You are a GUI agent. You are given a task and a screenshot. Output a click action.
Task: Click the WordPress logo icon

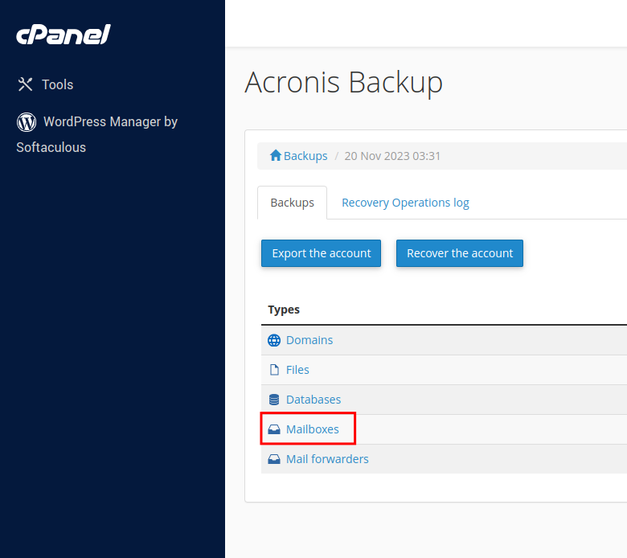coord(27,122)
